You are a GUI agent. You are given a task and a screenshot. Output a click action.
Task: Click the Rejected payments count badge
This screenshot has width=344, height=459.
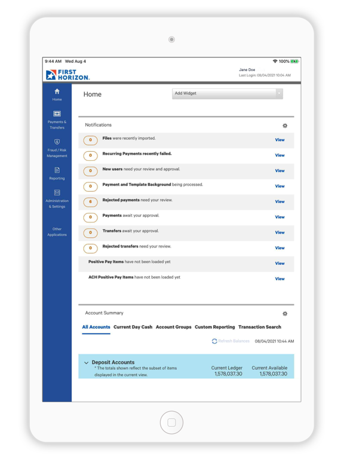(x=90, y=202)
